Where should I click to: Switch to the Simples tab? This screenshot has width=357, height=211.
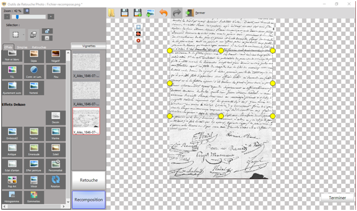click(x=22, y=48)
